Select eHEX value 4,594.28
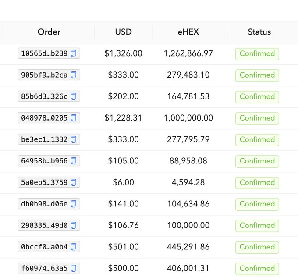298x277 pixels. [x=188, y=182]
